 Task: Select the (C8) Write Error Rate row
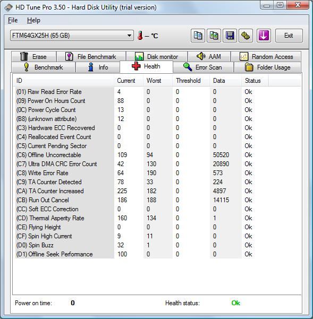tap(142, 173)
